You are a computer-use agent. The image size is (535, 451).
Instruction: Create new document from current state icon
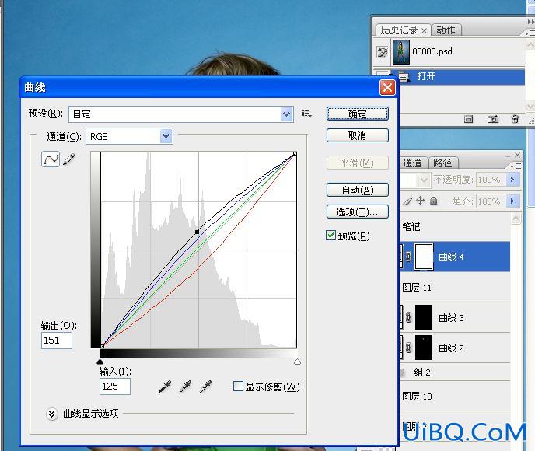point(468,119)
